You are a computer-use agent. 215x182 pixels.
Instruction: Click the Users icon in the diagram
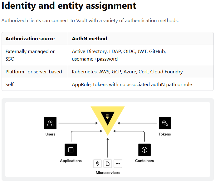(x=50, y=123)
